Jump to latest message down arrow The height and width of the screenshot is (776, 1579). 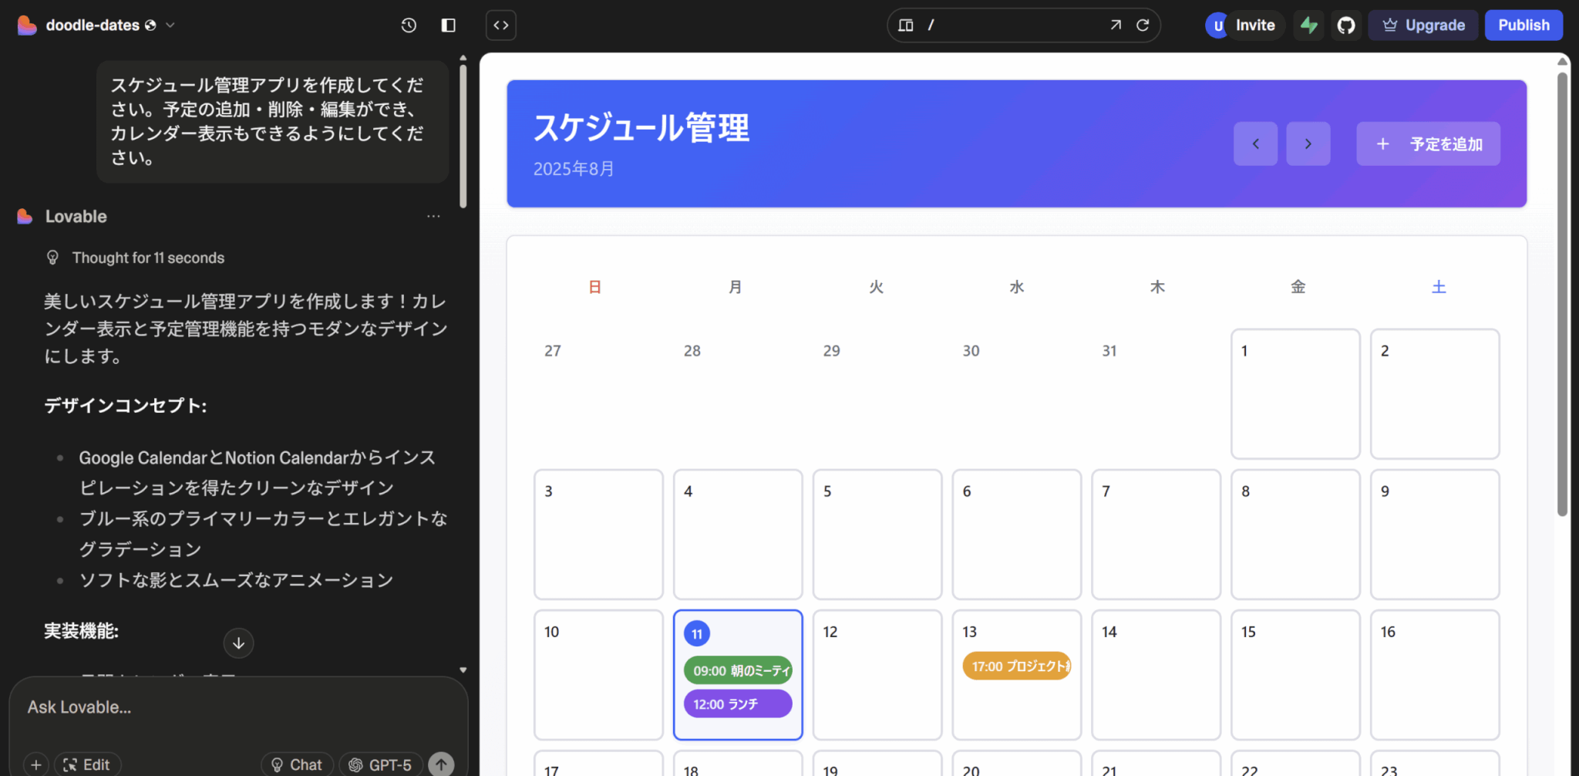click(x=239, y=643)
